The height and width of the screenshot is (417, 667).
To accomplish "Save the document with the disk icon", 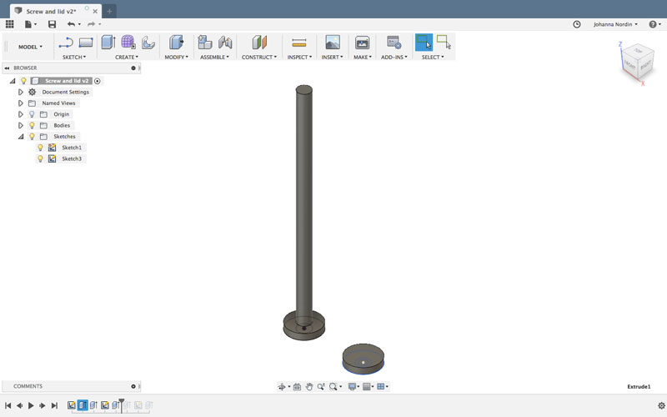I will [x=52, y=24].
